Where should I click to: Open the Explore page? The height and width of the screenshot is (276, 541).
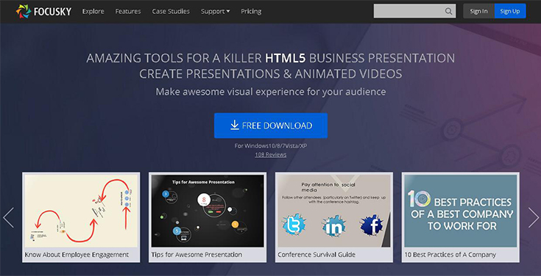click(x=93, y=11)
